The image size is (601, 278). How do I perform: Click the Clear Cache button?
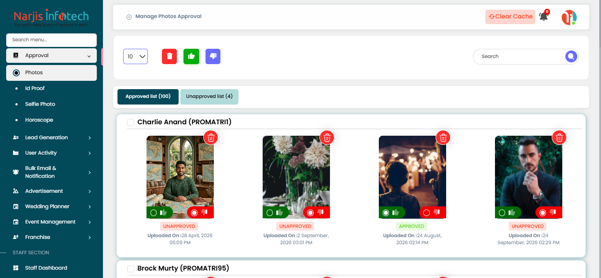click(510, 17)
